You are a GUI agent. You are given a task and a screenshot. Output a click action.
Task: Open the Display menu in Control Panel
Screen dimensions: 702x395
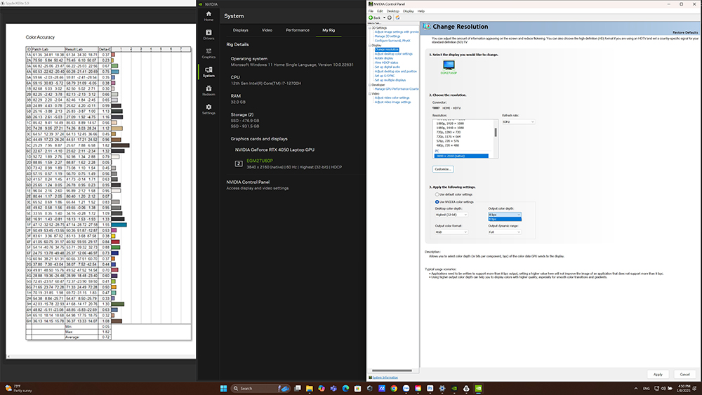pyautogui.click(x=409, y=11)
